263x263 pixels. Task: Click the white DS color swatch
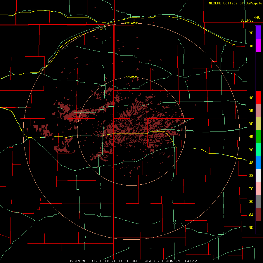point(258,175)
